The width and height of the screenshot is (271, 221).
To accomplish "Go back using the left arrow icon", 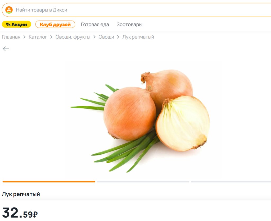I will [6, 49].
